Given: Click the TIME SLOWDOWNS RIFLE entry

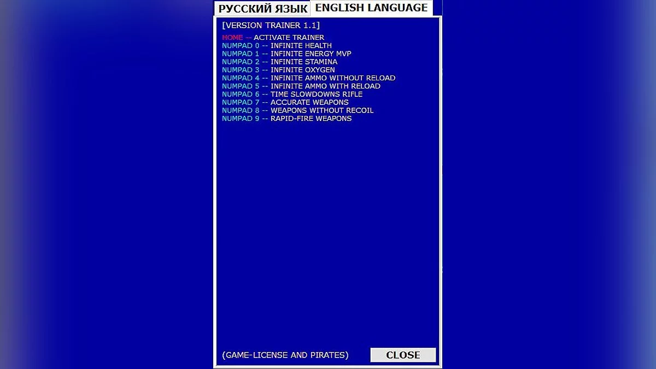Looking at the screenshot, I should 316,94.
